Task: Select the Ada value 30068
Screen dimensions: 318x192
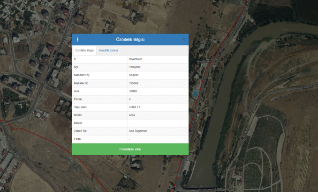Action: pyautogui.click(x=133, y=91)
